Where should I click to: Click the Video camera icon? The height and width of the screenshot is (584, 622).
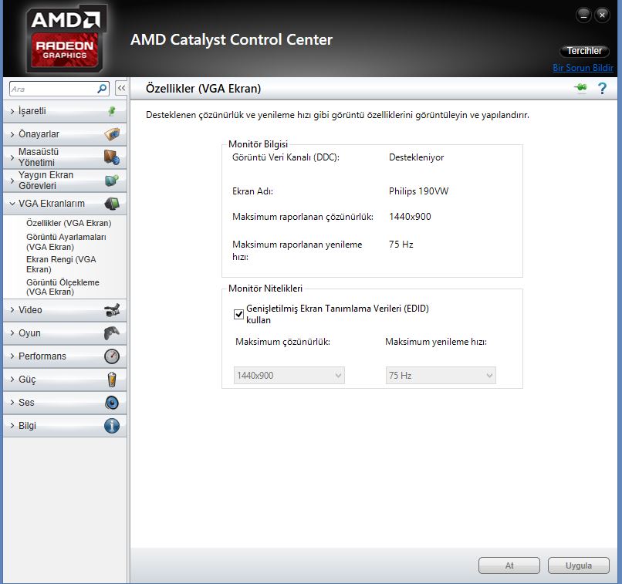pos(112,310)
